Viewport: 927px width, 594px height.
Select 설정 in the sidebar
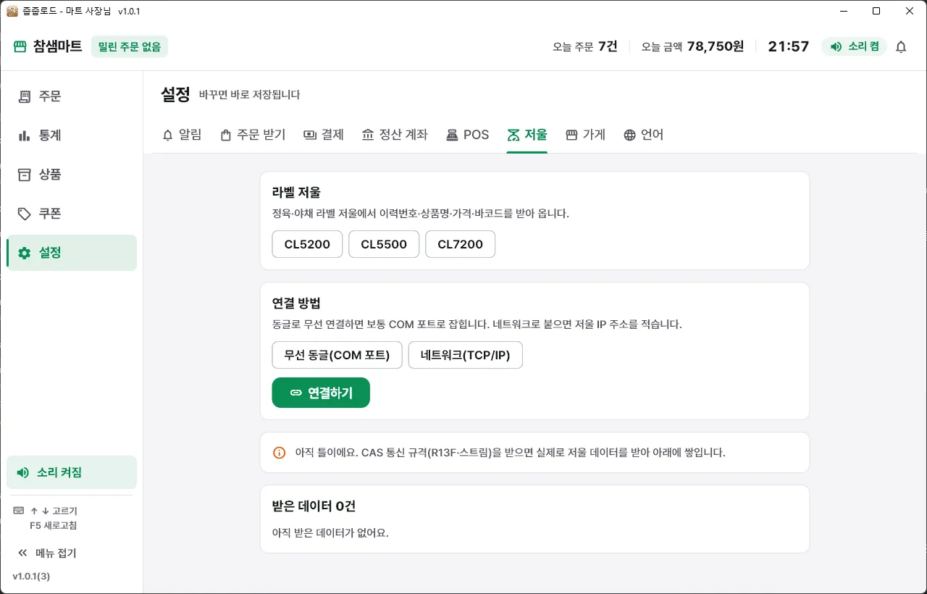pyautogui.click(x=72, y=253)
